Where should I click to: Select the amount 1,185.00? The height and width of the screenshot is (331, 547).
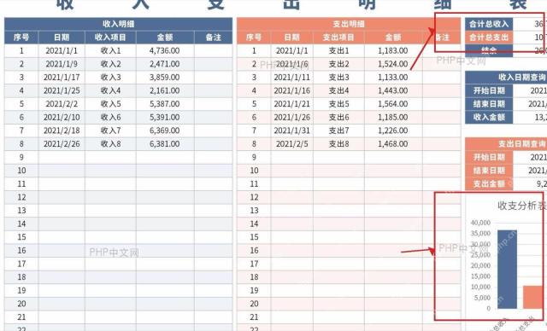(x=393, y=117)
